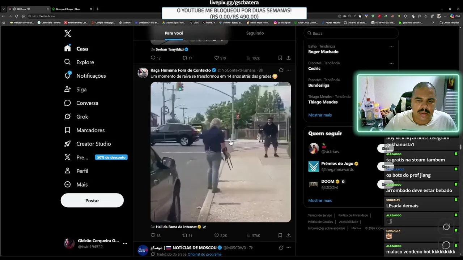Click Mostrar mais under trends
Image resolution: width=463 pixels, height=260 pixels.
(320, 115)
